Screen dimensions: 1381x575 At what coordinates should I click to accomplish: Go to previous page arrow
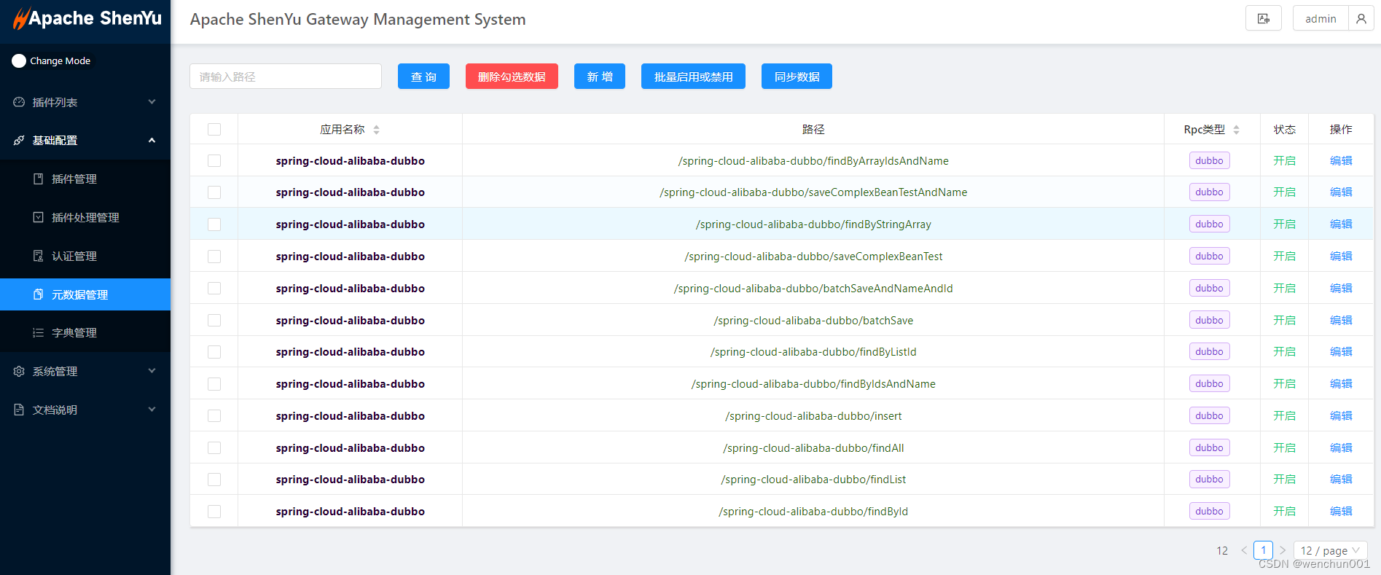1244,550
